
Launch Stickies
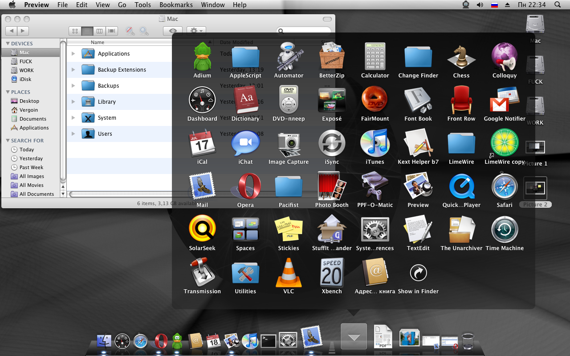coord(289,230)
